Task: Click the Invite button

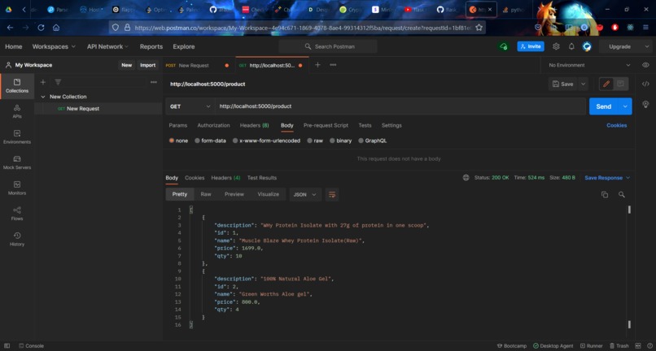Action: click(x=531, y=46)
